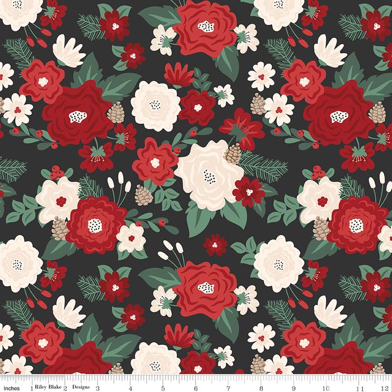392x392 pixels.
Task: Click the 'Inches' label on the ruler
Action: 12,386
